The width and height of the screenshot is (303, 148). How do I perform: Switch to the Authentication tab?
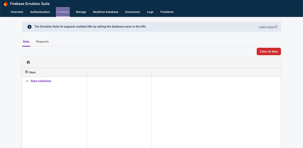click(x=40, y=12)
